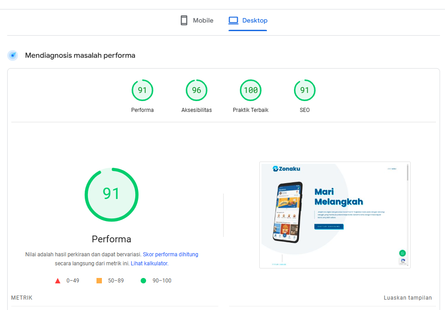Open the Praktik Terbaik score gauge 100

[251, 90]
